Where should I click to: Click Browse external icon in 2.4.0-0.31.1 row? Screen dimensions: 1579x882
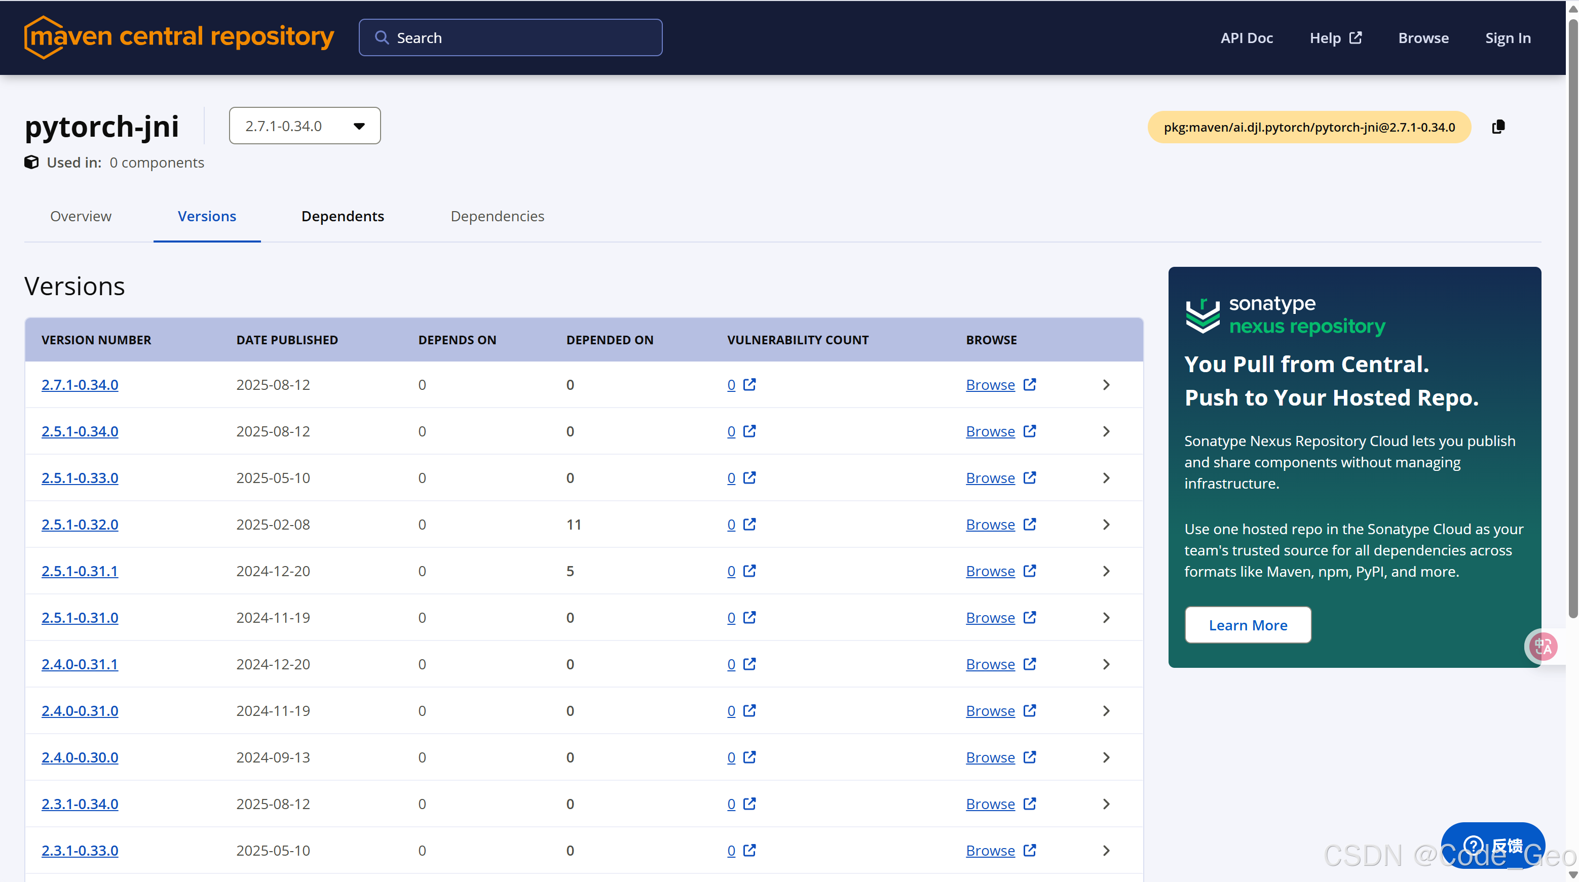[x=1030, y=664]
